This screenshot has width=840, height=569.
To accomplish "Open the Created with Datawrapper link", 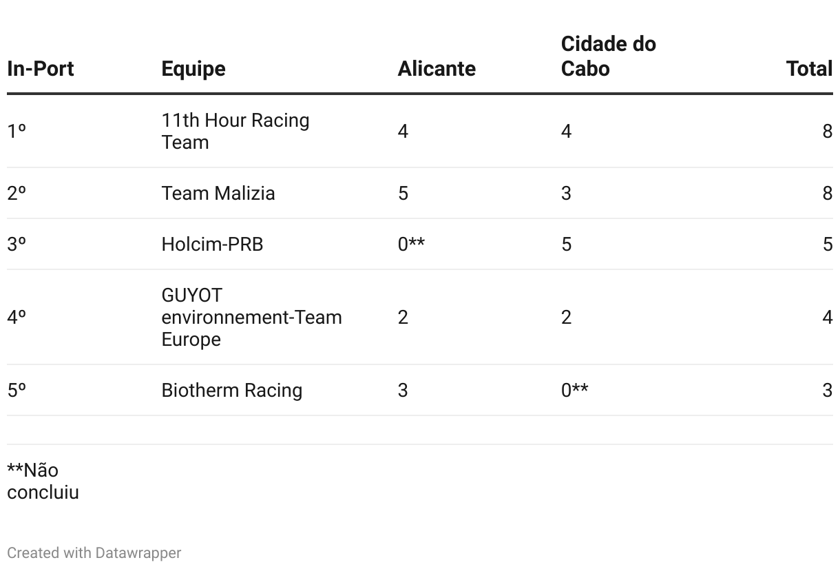I will tap(94, 552).
